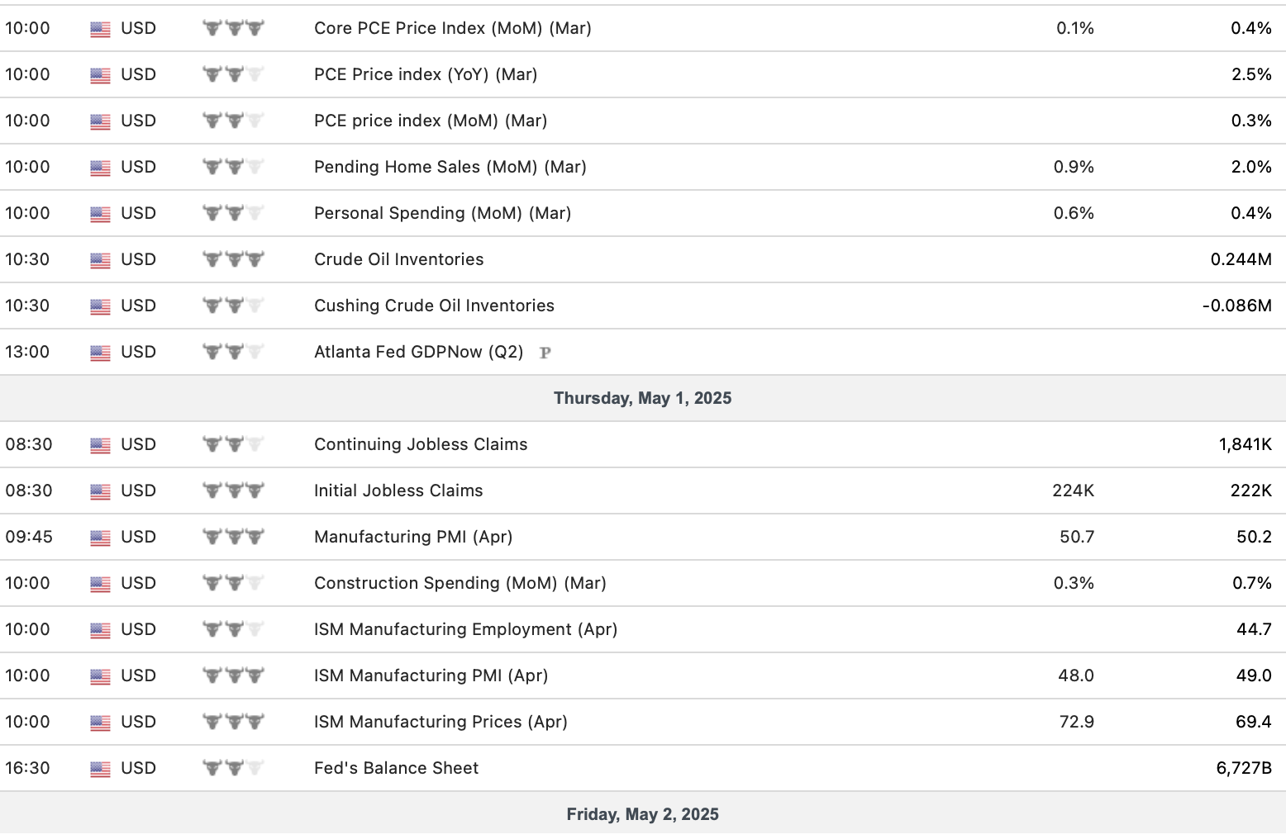Open the Core PCE Price Index (MoM) event
This screenshot has width=1286, height=839.
[x=452, y=28]
